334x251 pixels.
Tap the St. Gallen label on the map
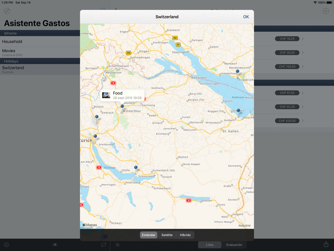[x=230, y=131]
